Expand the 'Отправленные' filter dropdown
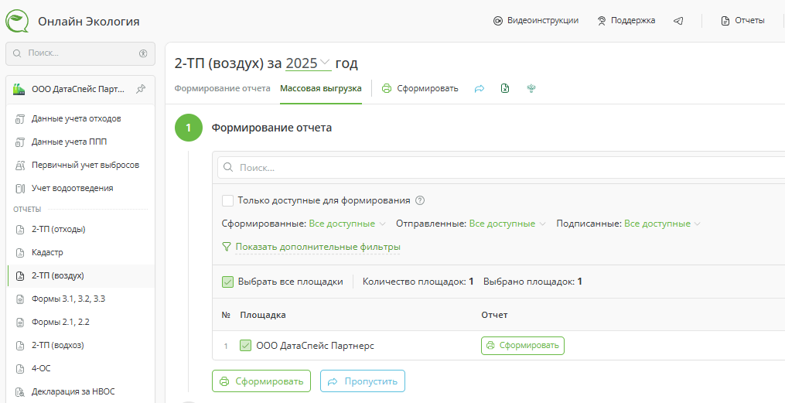 (507, 224)
